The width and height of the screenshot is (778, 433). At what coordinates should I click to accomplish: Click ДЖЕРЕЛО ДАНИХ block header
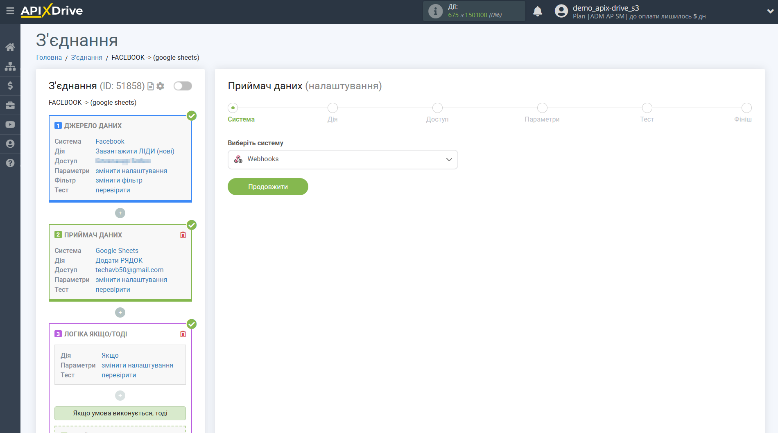[93, 126]
